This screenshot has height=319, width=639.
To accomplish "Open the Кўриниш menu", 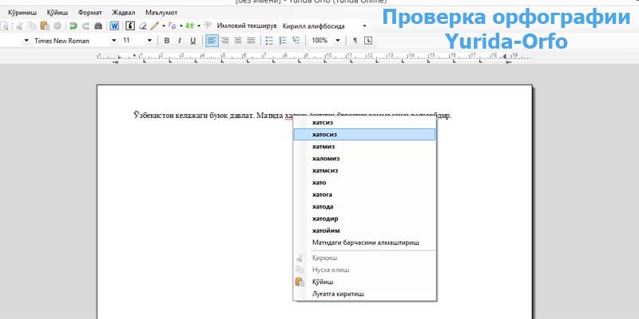I will 22,13.
